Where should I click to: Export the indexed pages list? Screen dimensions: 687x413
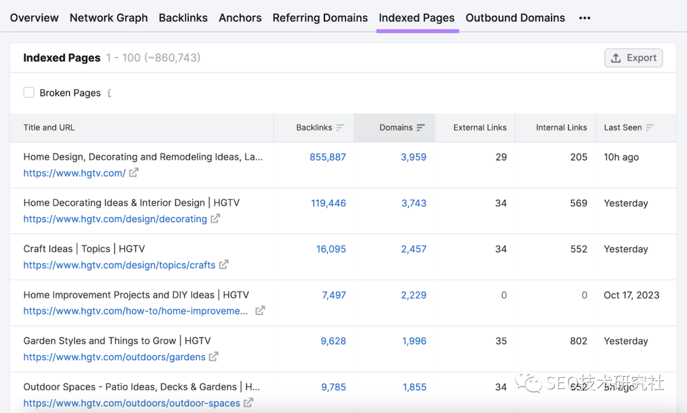tap(634, 58)
